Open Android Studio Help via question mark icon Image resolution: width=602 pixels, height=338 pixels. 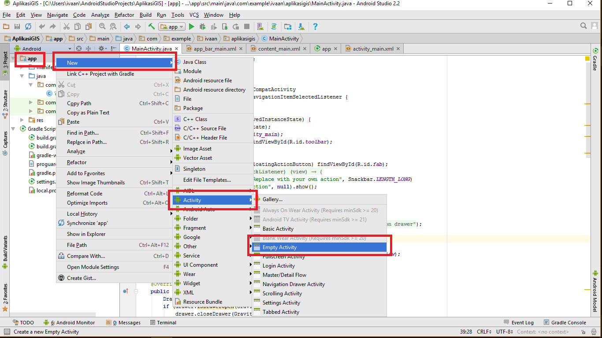point(316,26)
